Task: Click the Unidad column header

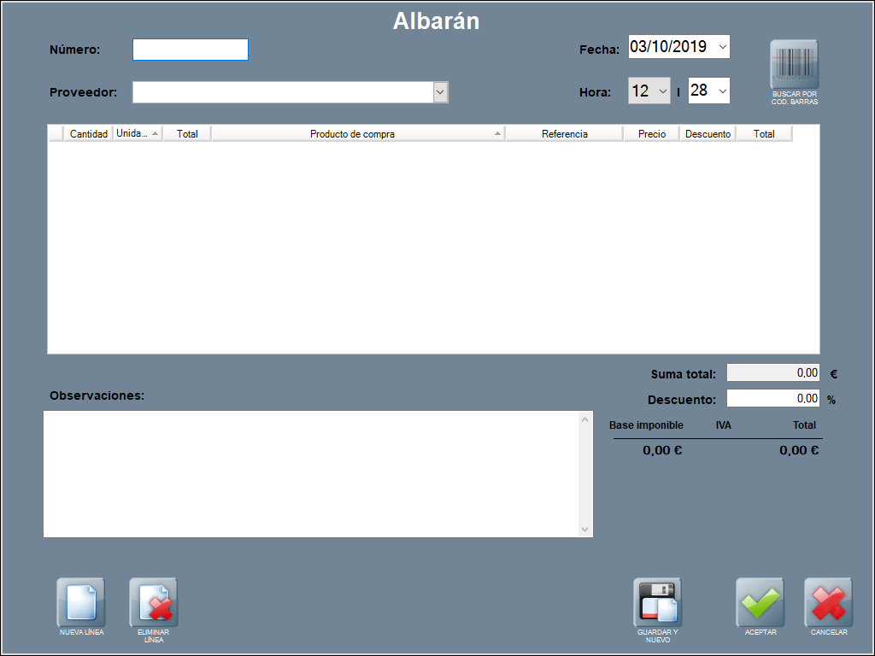Action: click(132, 134)
